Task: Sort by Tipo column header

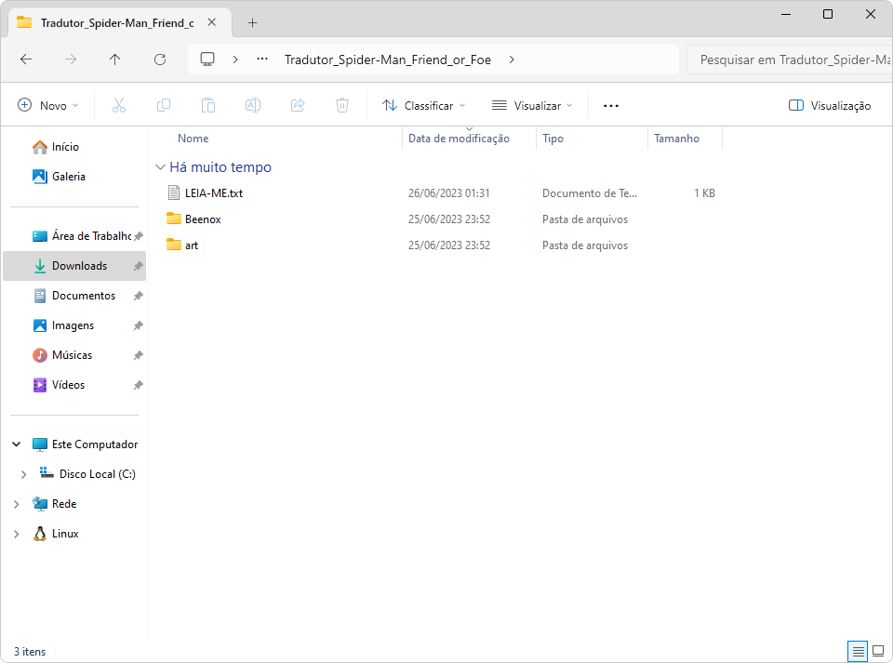Action: point(553,139)
